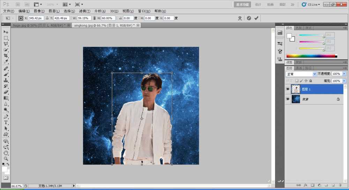Hide the 背景 layer via eye icon
The height and width of the screenshot is (190, 349).
[x=288, y=99]
